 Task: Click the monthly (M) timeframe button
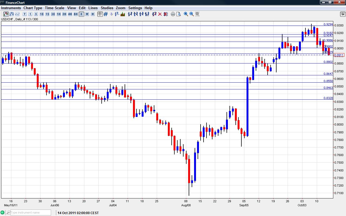pos(93,14)
